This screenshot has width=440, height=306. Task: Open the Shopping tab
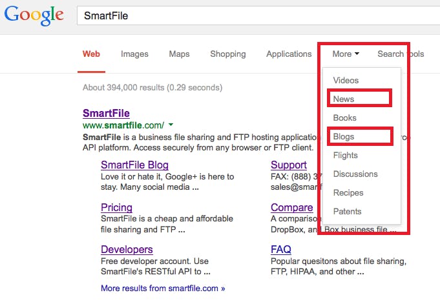(228, 54)
